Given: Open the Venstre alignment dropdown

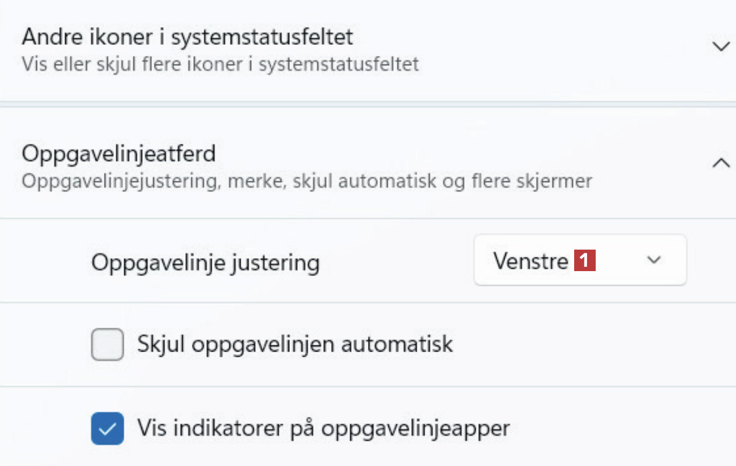Looking at the screenshot, I should click(579, 261).
